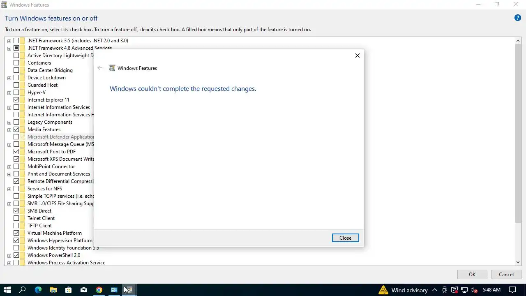
Task: Click the scroll up arrow of features list
Action: (518, 41)
